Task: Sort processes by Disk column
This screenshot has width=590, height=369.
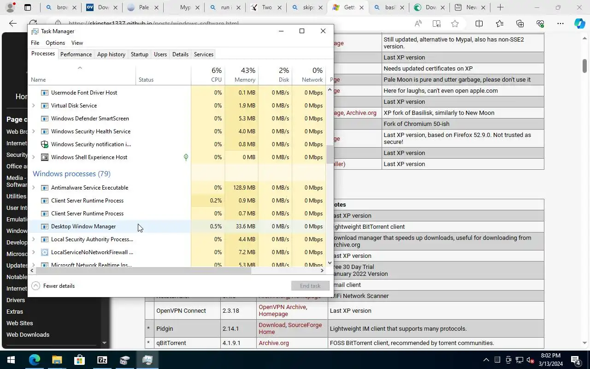Action: point(275,75)
